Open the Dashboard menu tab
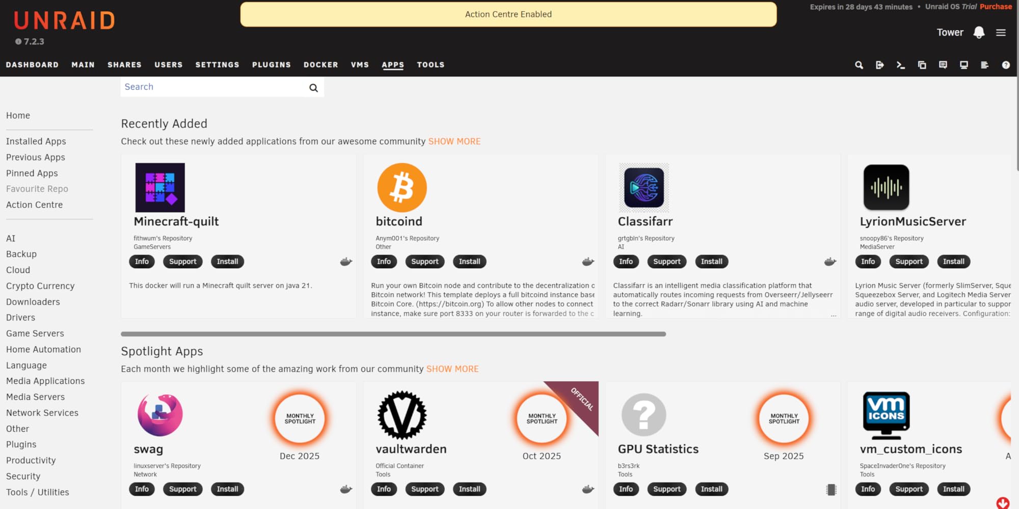 tap(32, 65)
